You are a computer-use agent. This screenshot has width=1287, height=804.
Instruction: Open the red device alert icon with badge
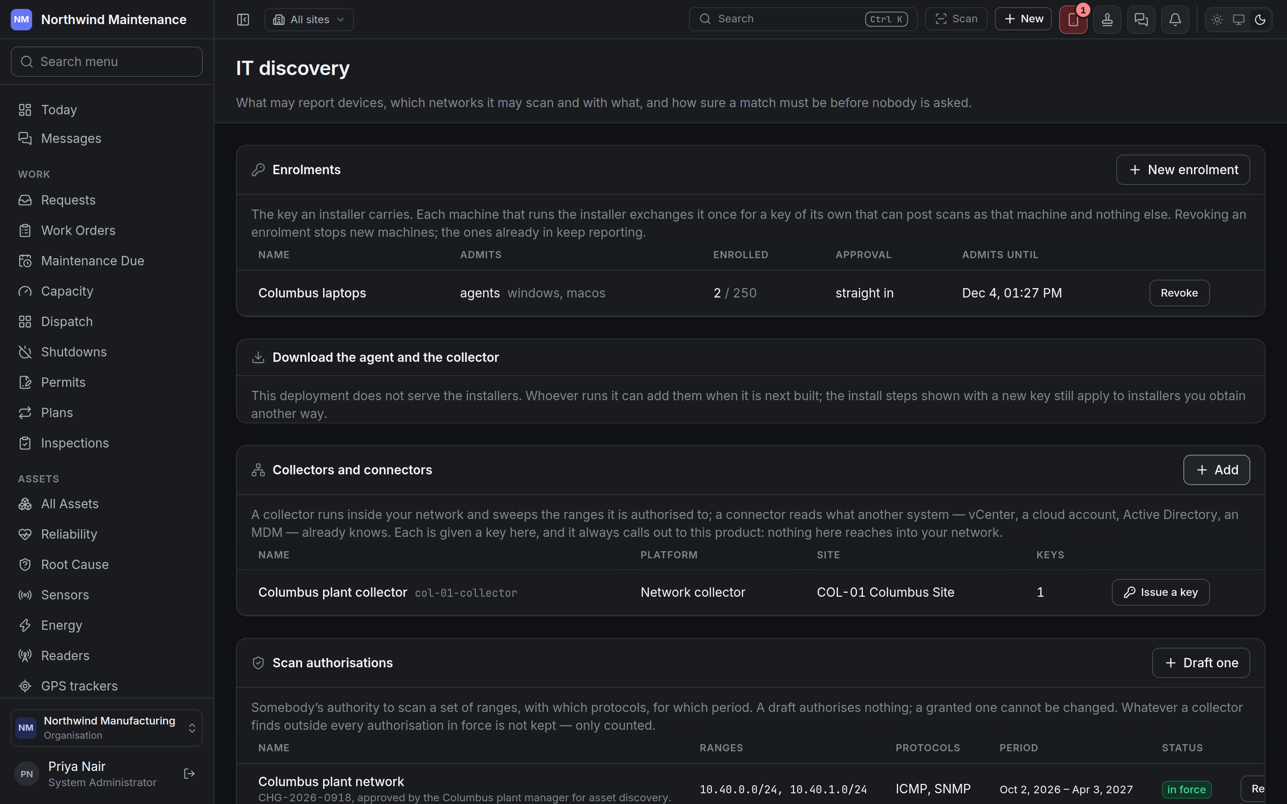pos(1073,20)
